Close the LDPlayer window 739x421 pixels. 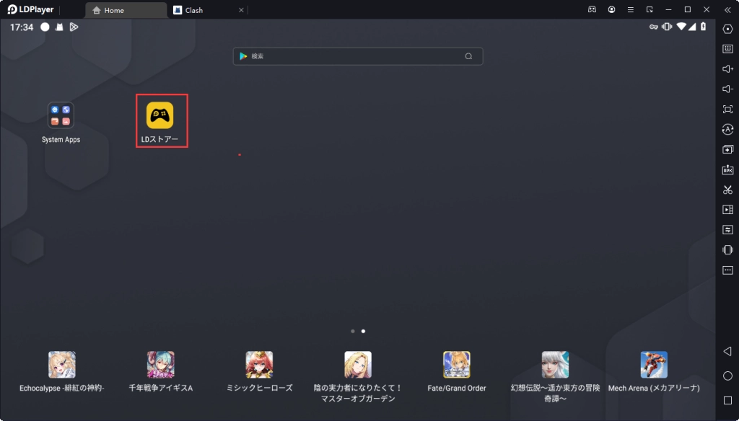pos(707,9)
